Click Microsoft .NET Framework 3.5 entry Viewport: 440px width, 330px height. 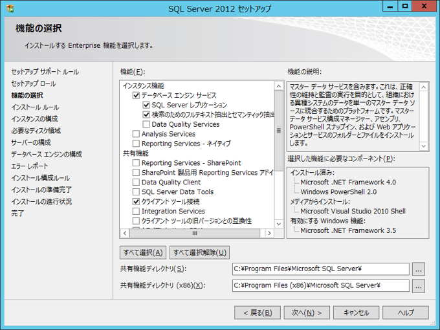pos(348,230)
